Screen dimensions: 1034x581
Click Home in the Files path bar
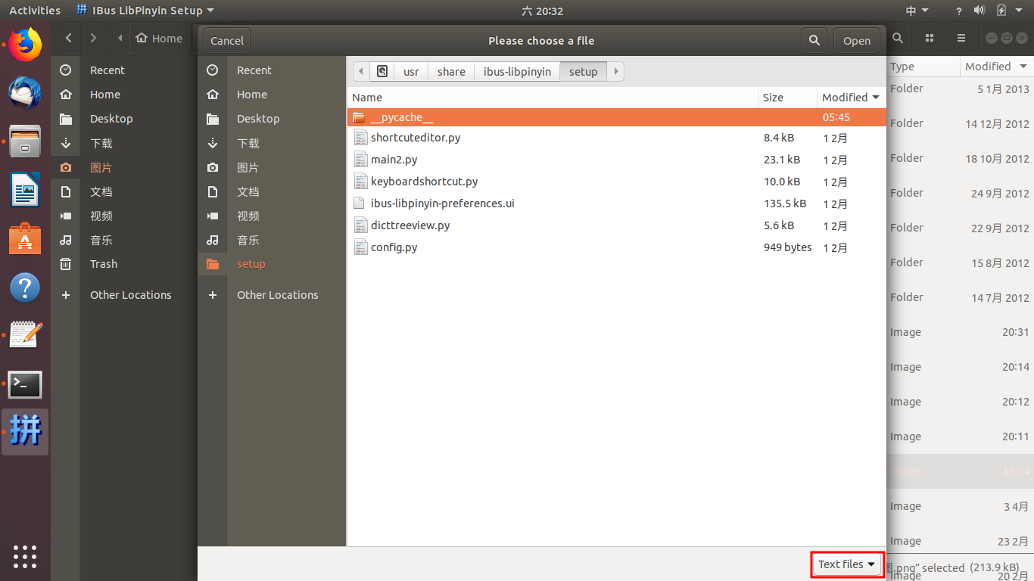click(159, 38)
